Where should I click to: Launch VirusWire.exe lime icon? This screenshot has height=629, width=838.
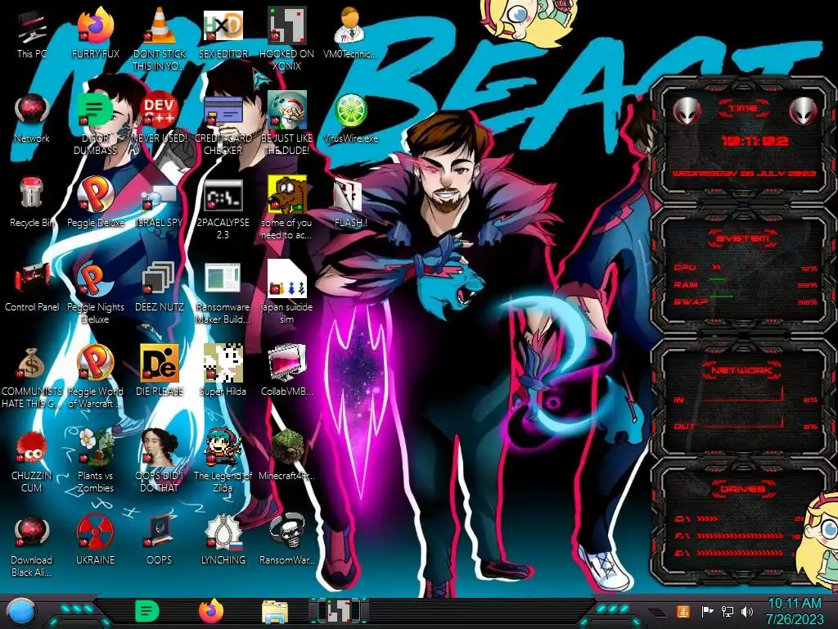pos(350,118)
